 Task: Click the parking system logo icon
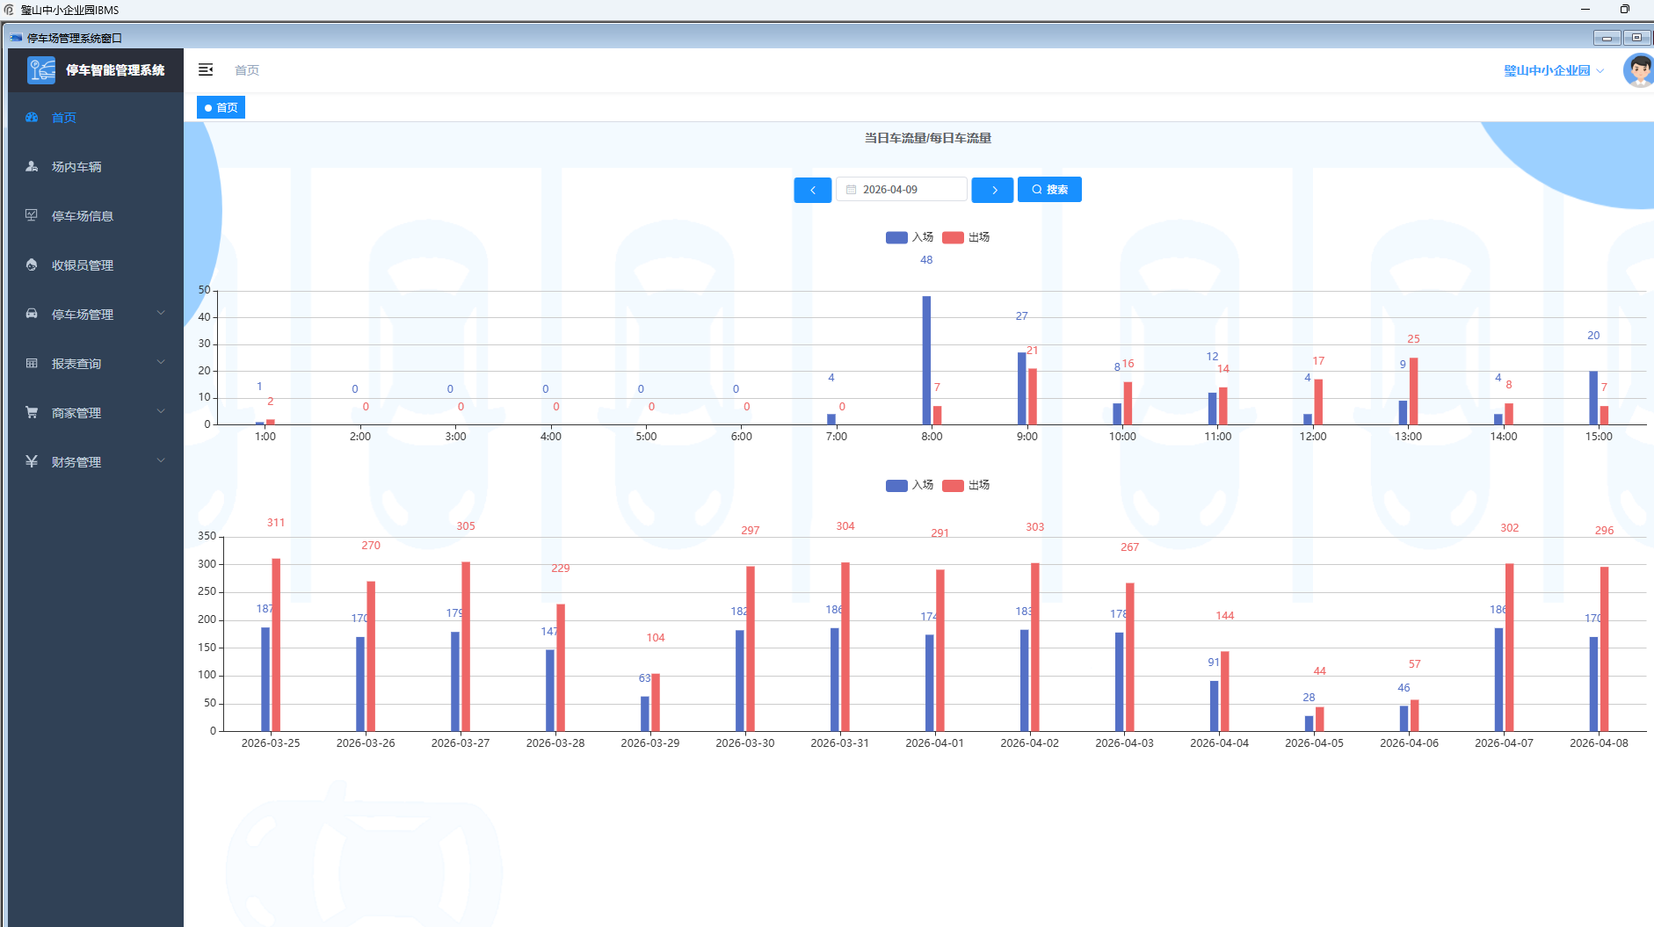[41, 70]
